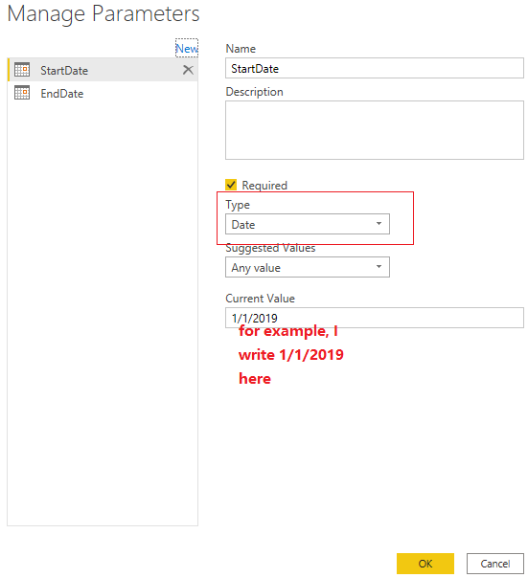Viewport: 528px width, 578px height.
Task: Open the Suggested Values dropdown
Action: tap(308, 267)
